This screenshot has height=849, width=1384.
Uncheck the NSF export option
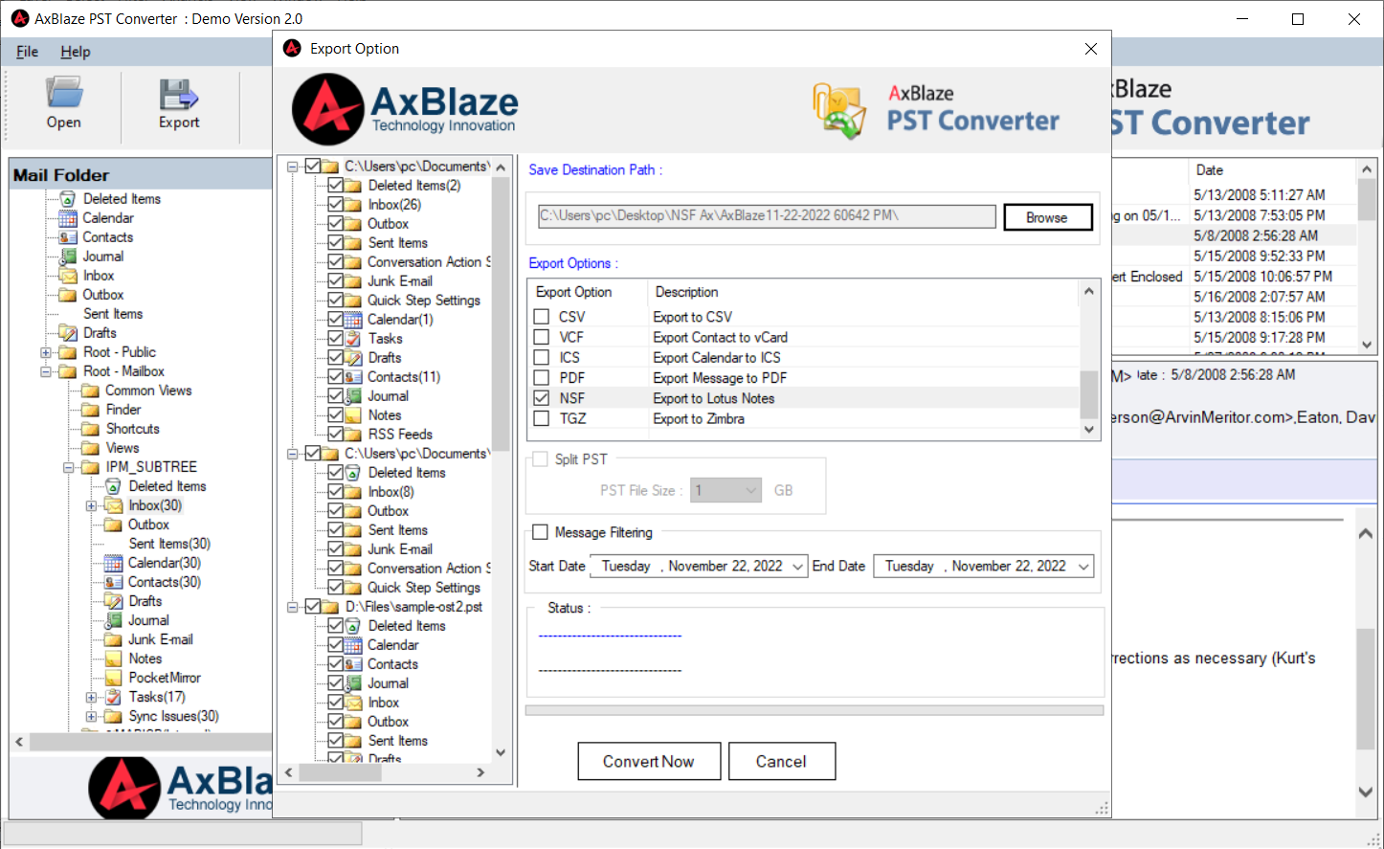click(542, 398)
